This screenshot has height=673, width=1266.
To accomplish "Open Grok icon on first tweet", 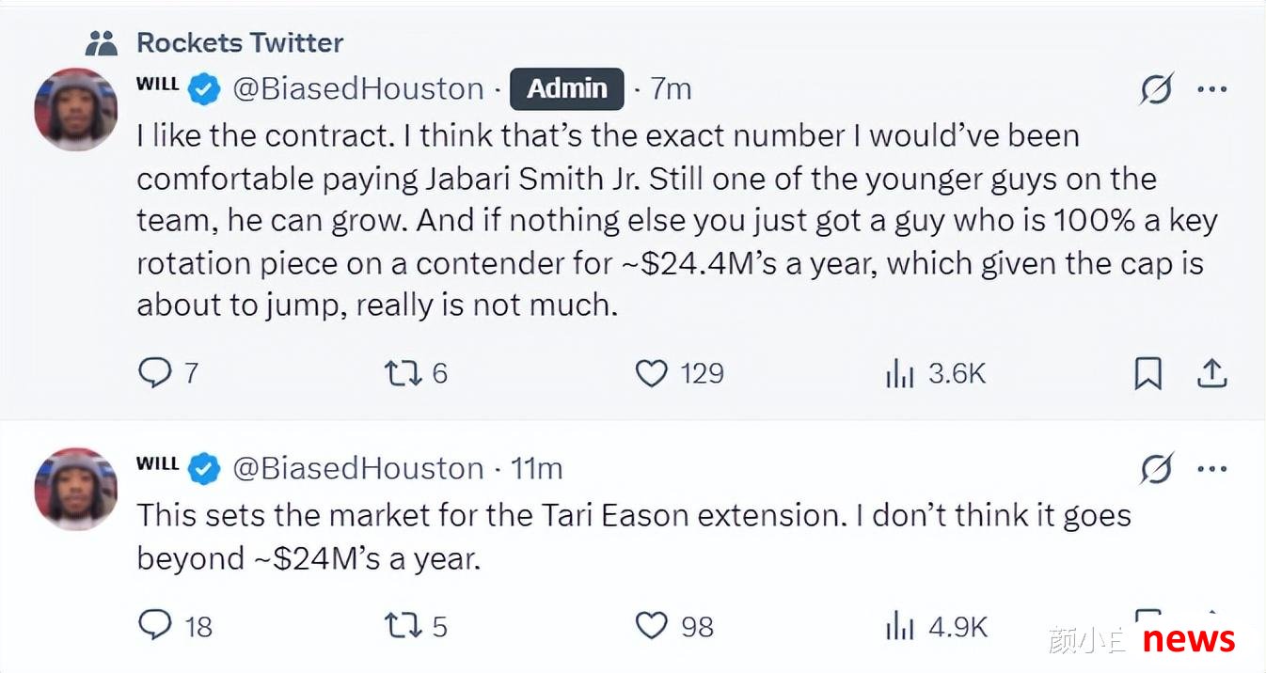I will pos(1156,90).
